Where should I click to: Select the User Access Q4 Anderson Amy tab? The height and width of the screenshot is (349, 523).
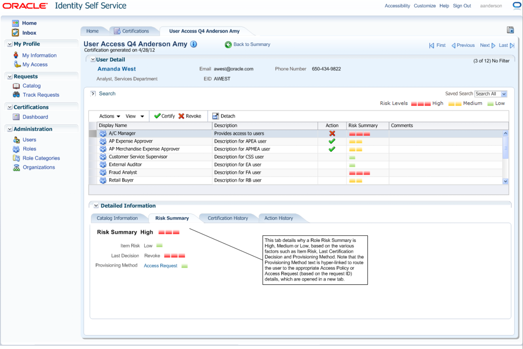click(204, 31)
